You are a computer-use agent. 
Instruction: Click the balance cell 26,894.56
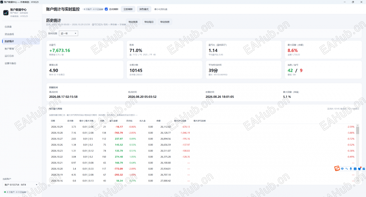point(165,139)
